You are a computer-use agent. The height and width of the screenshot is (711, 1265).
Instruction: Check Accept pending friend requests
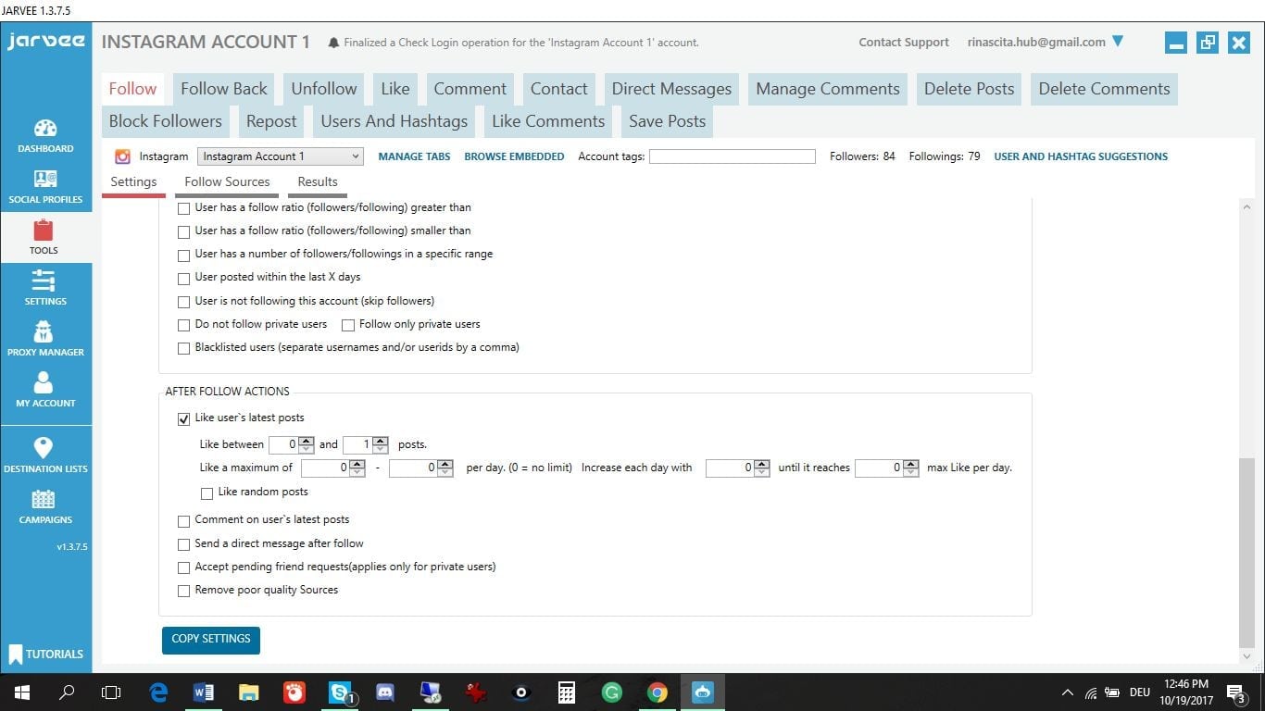click(183, 568)
